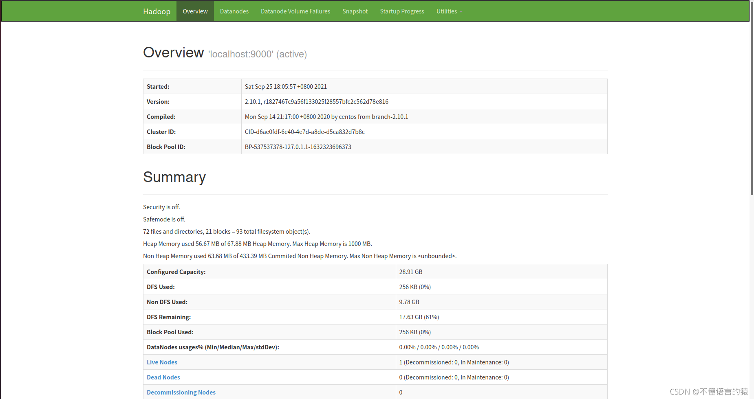Click Dead Nodes count '0 (Decommissioned: 0...'
Image resolution: width=754 pixels, height=399 pixels.
click(454, 377)
